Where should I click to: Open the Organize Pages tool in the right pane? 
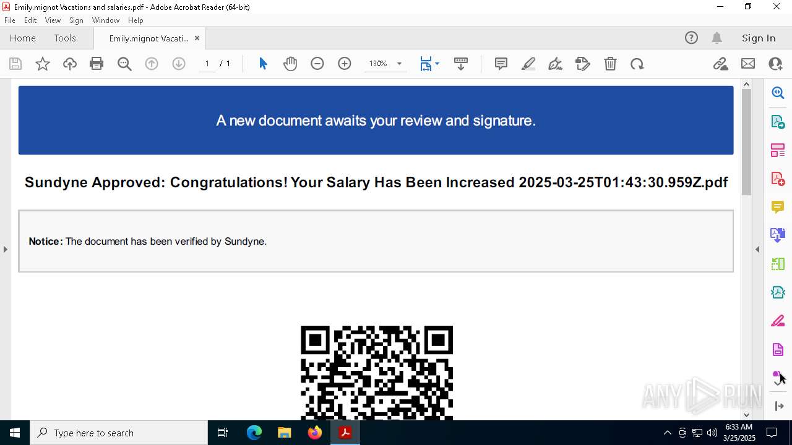[778, 150]
